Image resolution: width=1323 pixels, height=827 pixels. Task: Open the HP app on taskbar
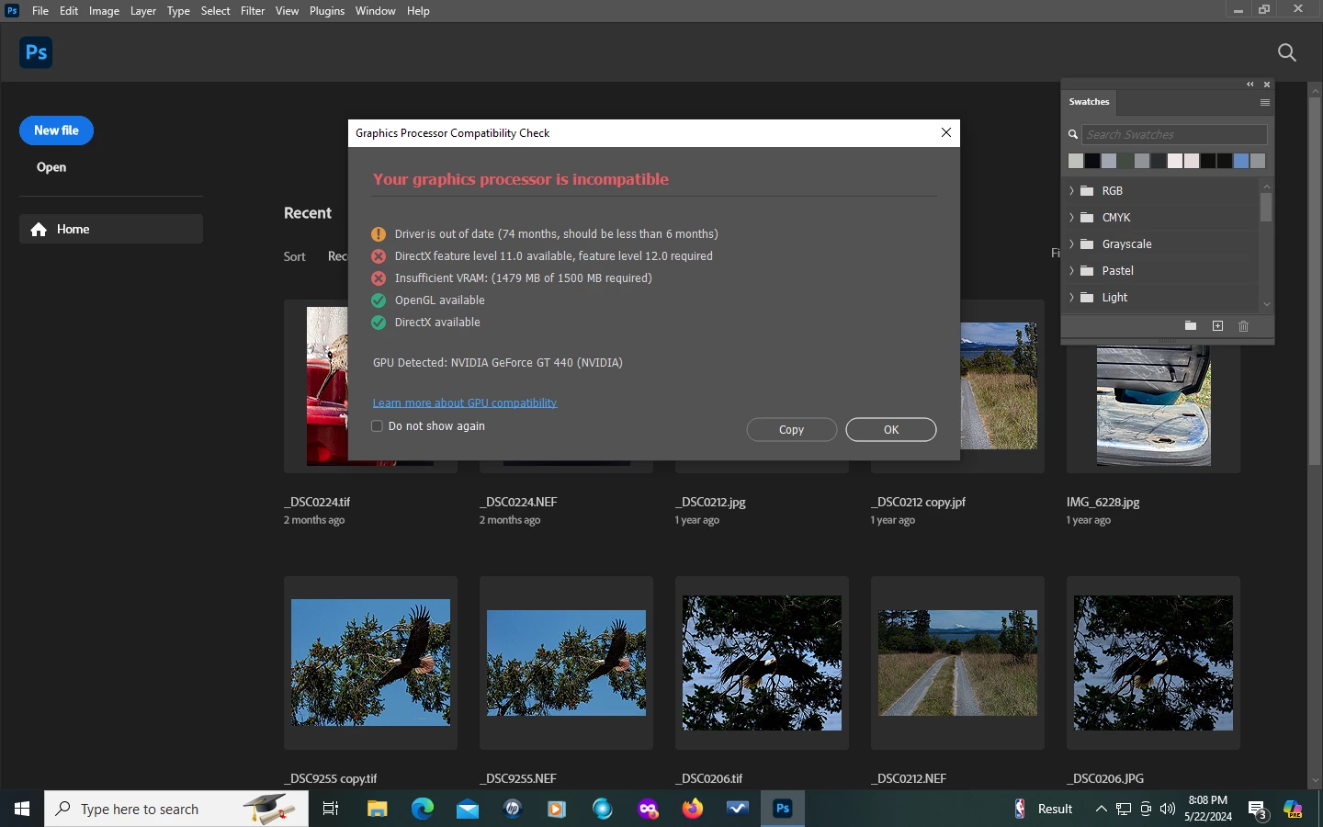pos(513,809)
